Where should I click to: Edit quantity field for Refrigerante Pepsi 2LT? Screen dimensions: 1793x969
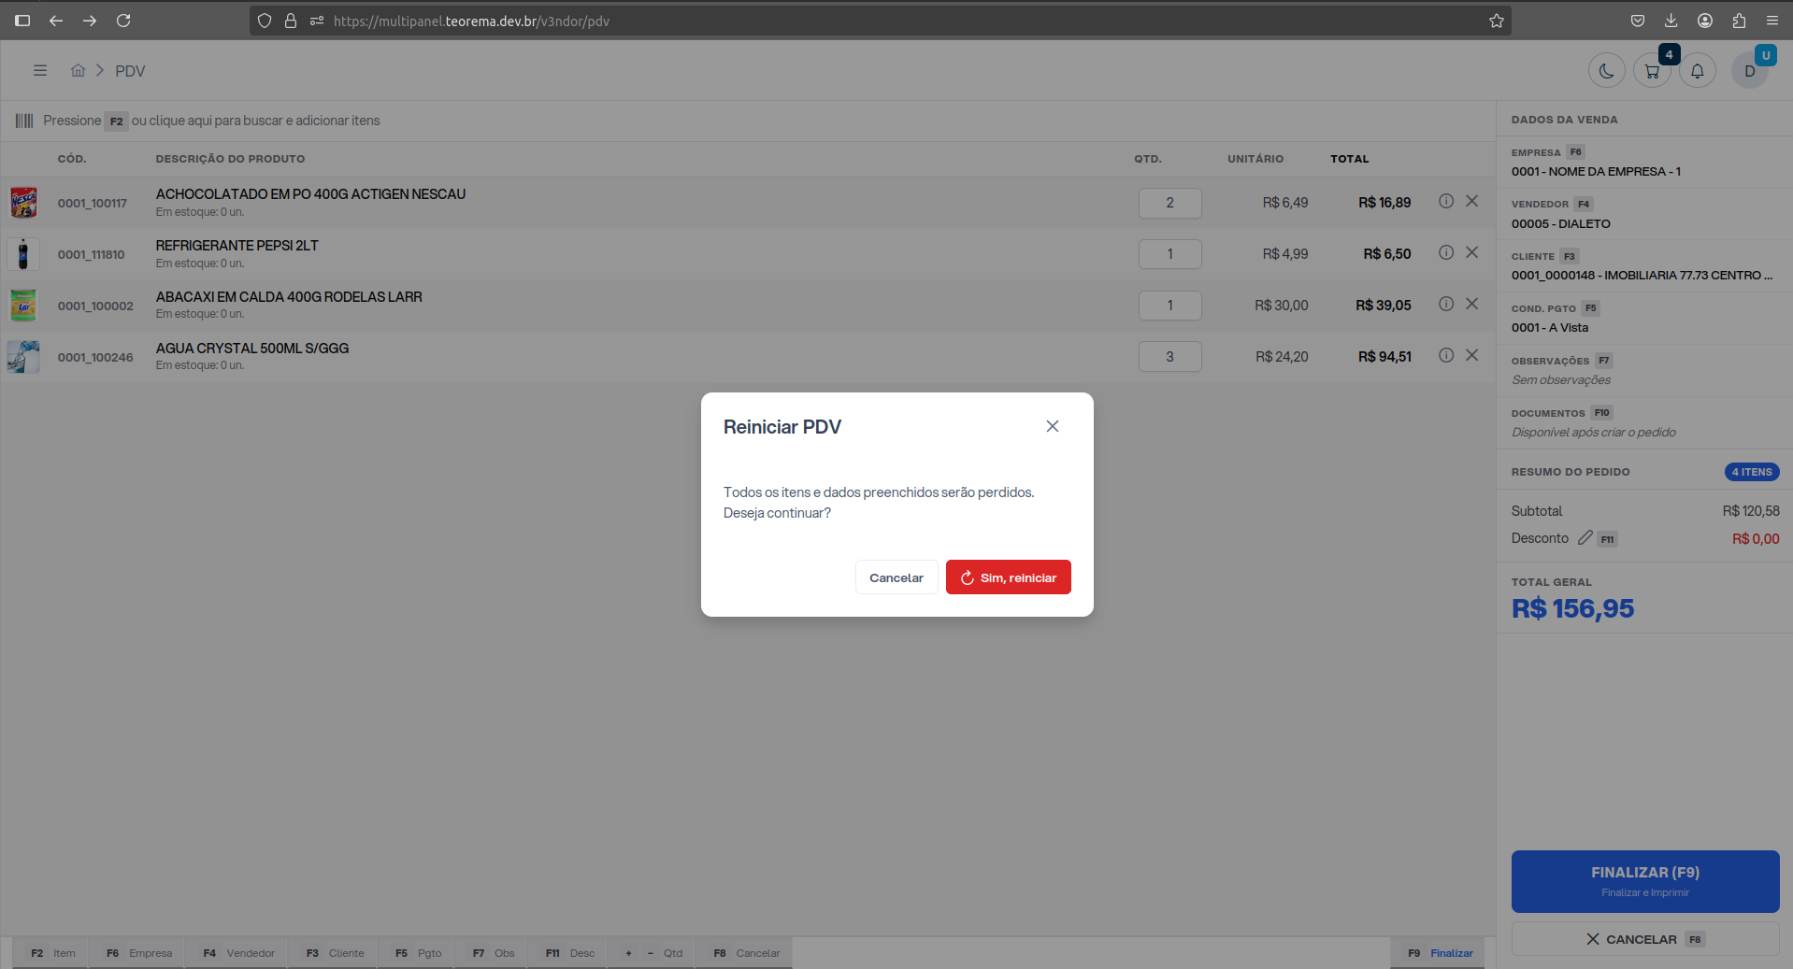(x=1169, y=254)
